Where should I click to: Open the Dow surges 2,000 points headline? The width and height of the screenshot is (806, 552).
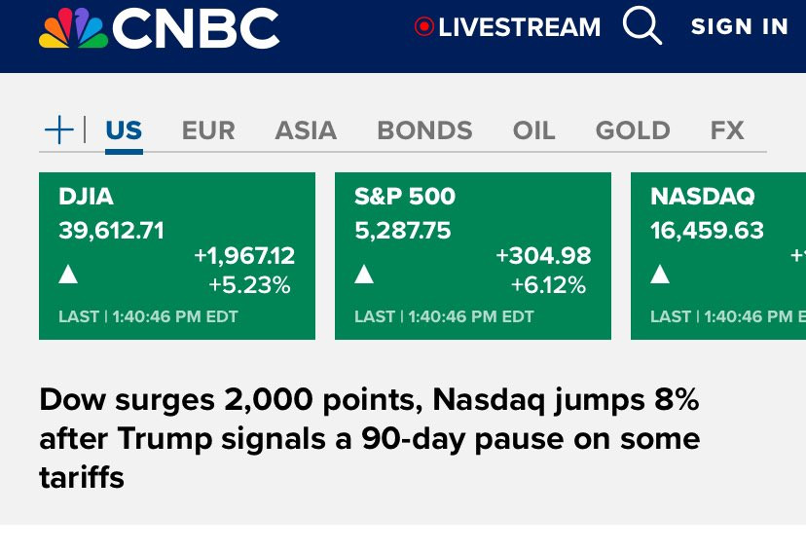[369, 438]
